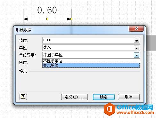This screenshot has height=118, width=156.
Task: Click the 取消 button
Action: tap(129, 97)
